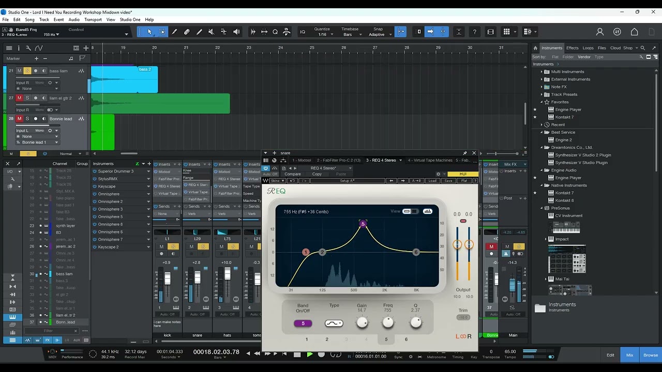This screenshot has width=662, height=372.
Task: Switch to 2 - FabFilter Pro-C 2 tab
Action: tap(339, 160)
